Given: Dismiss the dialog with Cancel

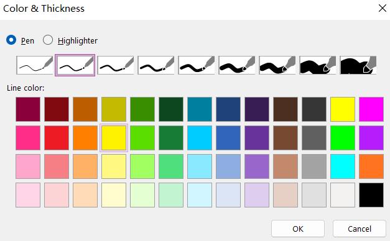Looking at the screenshot, I should 360,229.
